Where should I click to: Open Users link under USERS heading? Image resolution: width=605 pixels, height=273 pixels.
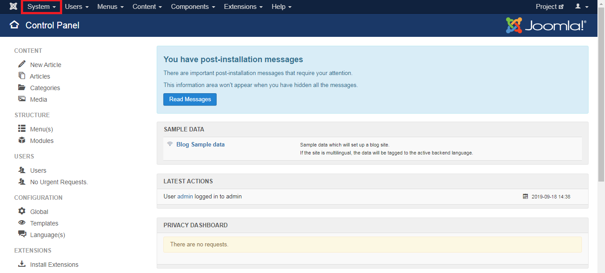pos(38,170)
